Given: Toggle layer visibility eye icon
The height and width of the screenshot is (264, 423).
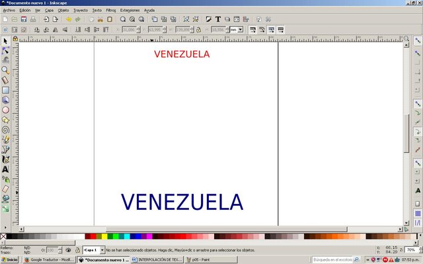Looking at the screenshot, I should click(x=68, y=250).
